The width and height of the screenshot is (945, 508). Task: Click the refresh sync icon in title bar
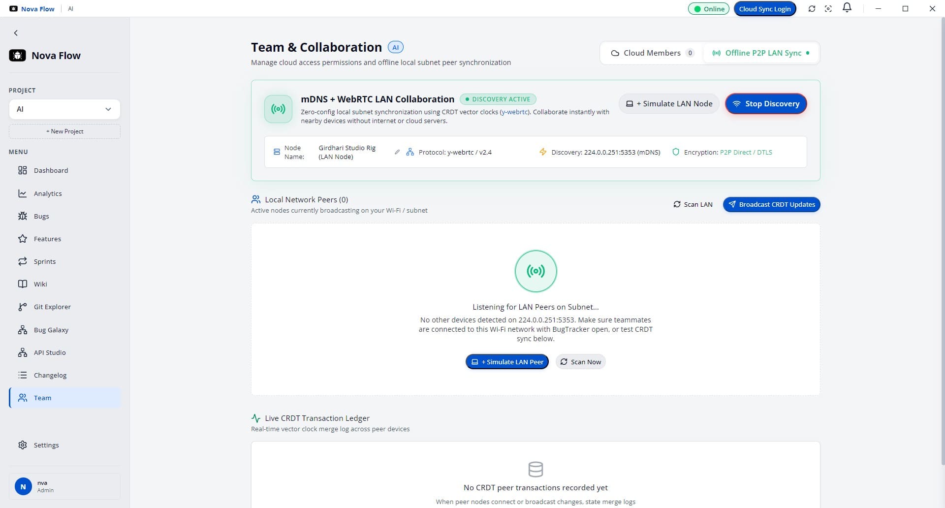pyautogui.click(x=812, y=9)
